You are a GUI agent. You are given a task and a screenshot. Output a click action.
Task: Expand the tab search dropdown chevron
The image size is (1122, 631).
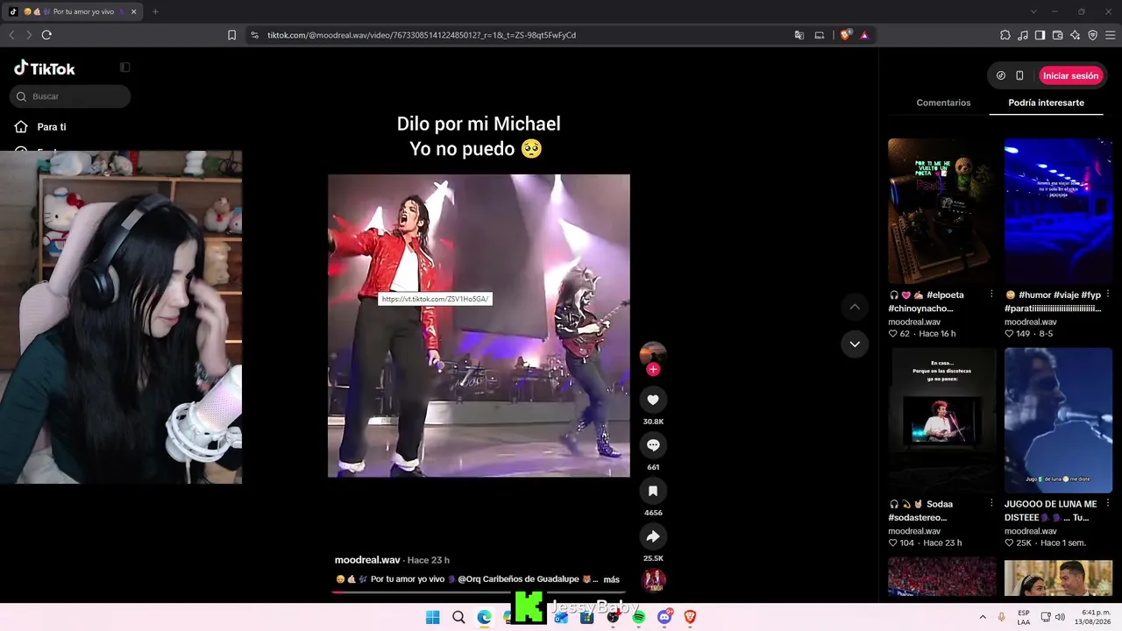click(x=1033, y=11)
